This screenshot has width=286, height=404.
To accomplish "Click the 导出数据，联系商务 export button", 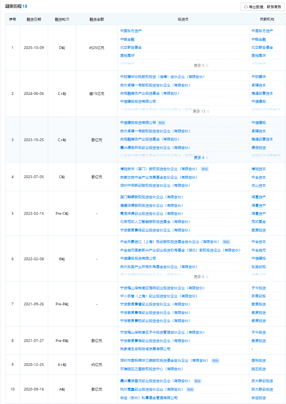I will point(262,7).
